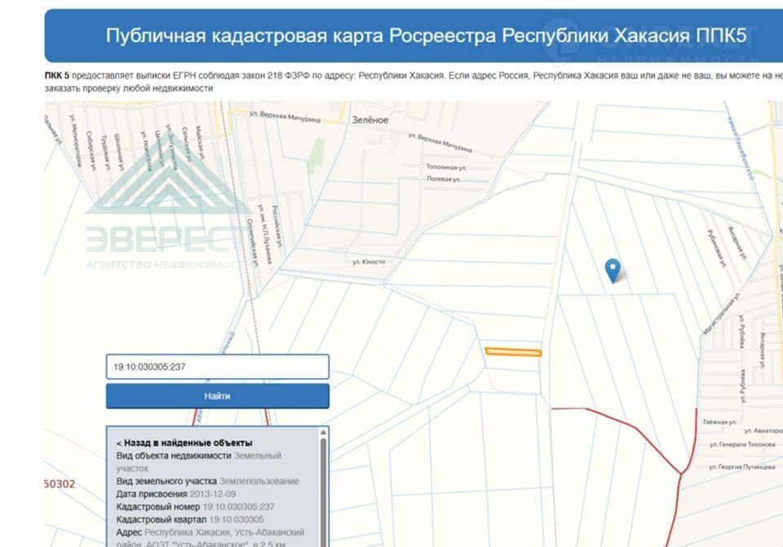Click the Магистральная ул. street label
The width and height of the screenshot is (783, 547).
721,314
